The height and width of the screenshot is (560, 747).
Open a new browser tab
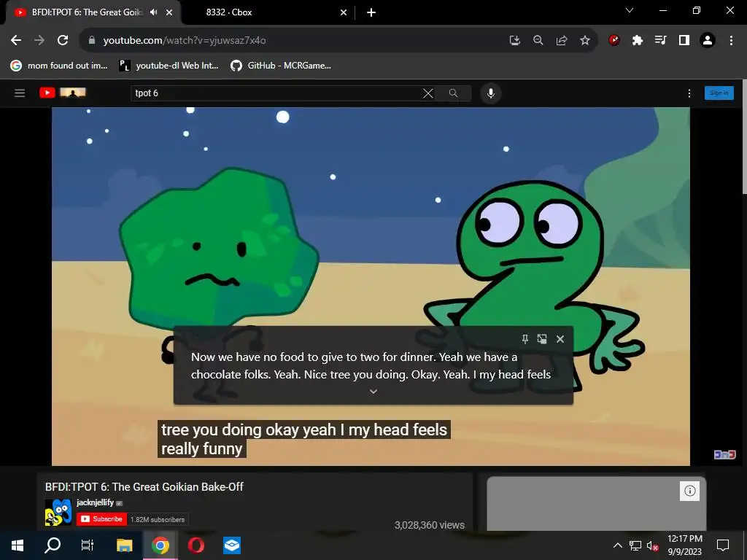[x=371, y=12]
